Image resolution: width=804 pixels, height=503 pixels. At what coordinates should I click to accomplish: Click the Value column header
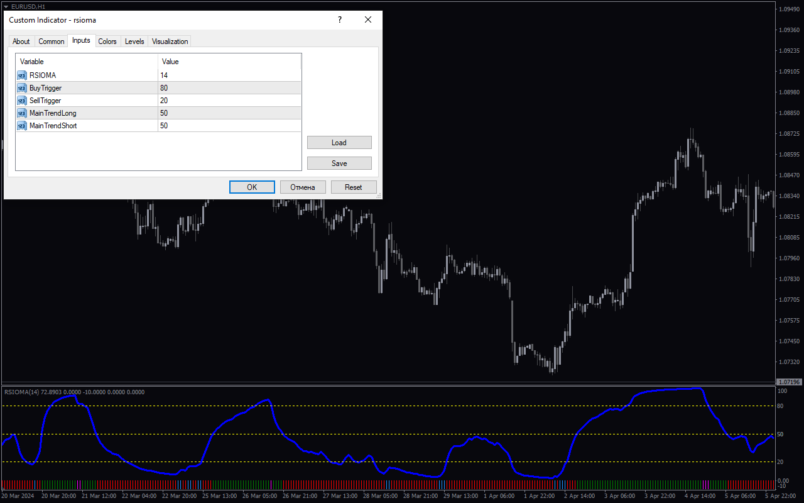coord(229,62)
